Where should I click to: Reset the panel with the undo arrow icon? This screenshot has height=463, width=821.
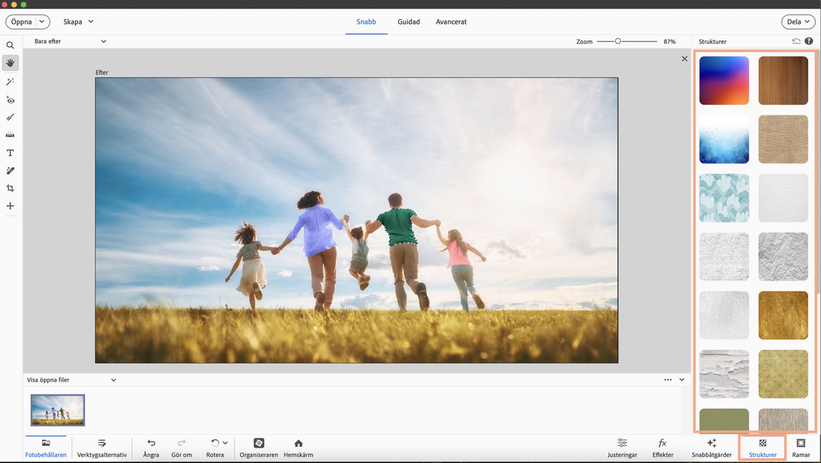pos(796,41)
